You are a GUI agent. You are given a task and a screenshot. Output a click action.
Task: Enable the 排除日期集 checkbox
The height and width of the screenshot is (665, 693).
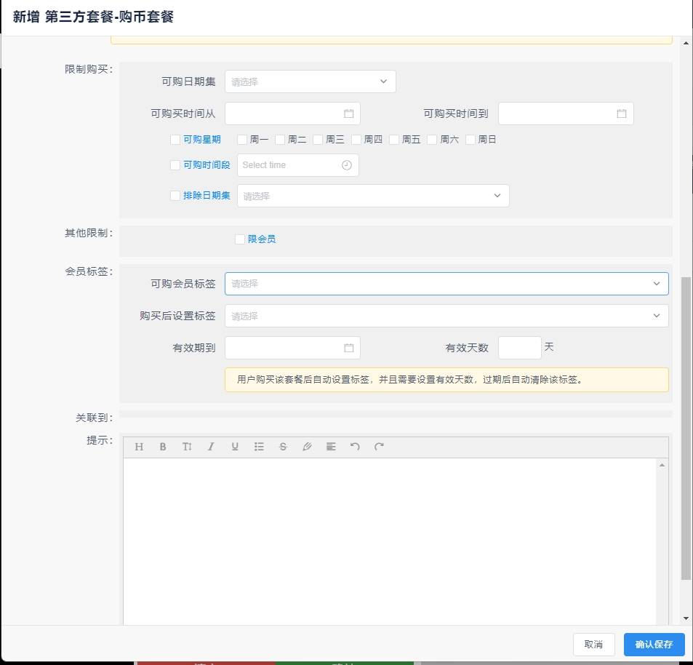coord(175,196)
